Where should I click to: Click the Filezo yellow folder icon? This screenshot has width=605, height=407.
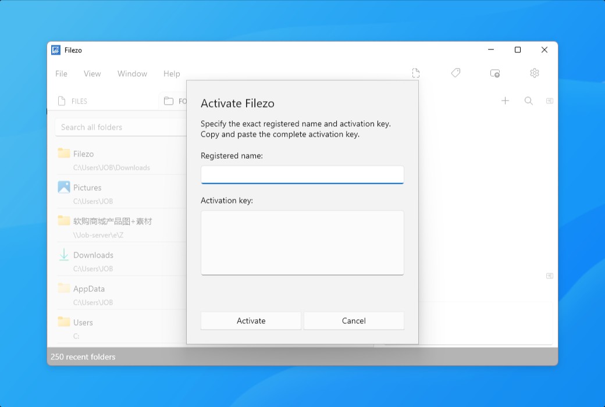(63, 153)
